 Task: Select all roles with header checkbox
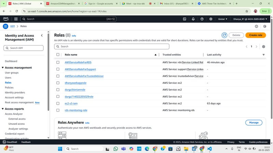click(58, 55)
